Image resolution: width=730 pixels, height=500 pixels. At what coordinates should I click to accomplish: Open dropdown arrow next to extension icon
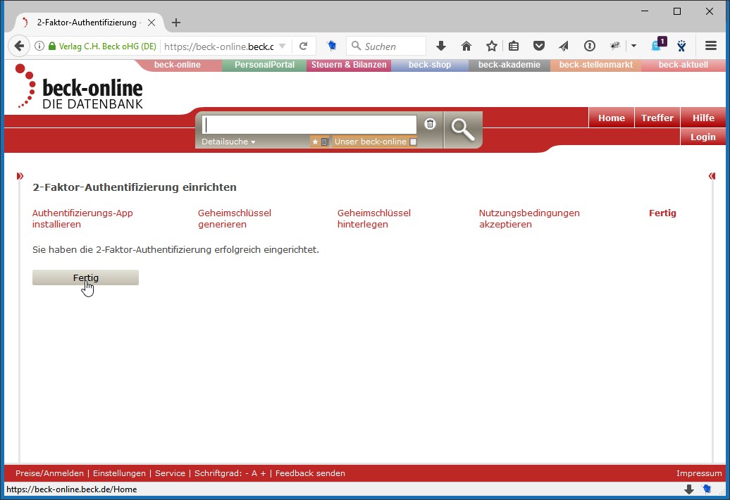[633, 46]
